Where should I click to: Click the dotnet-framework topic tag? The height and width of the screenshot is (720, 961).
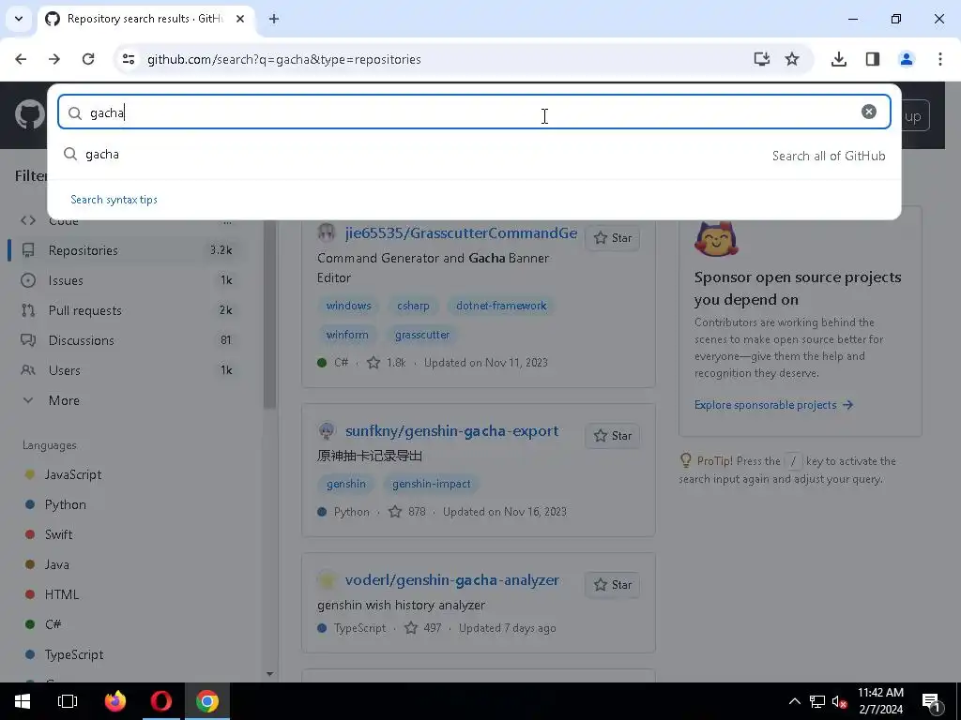click(501, 306)
